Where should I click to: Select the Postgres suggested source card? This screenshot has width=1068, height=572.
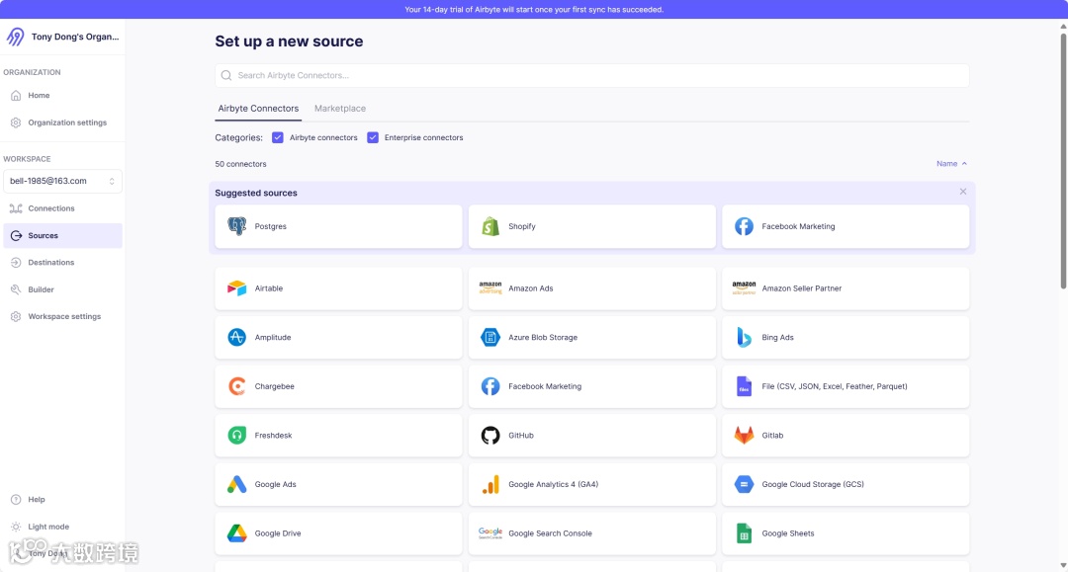pyautogui.click(x=338, y=226)
